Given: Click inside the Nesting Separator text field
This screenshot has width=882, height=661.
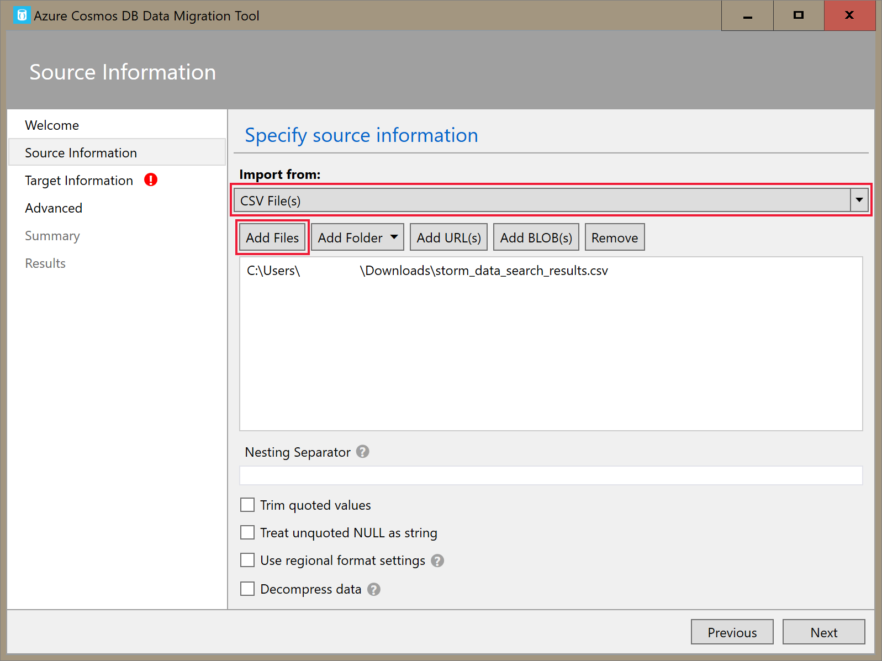Looking at the screenshot, I should (550, 475).
